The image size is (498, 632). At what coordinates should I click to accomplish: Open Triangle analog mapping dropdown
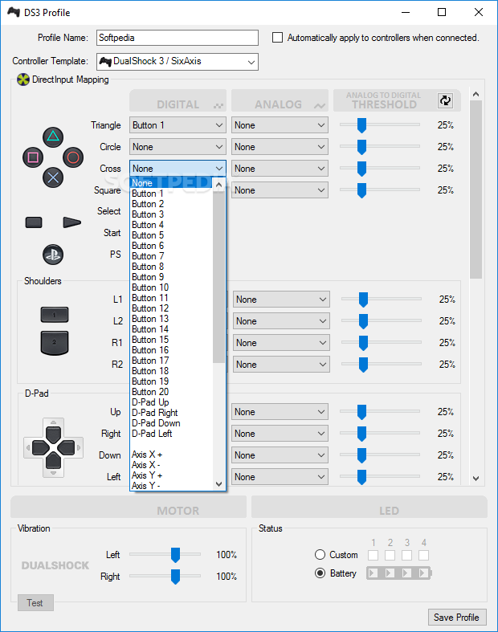(x=280, y=125)
